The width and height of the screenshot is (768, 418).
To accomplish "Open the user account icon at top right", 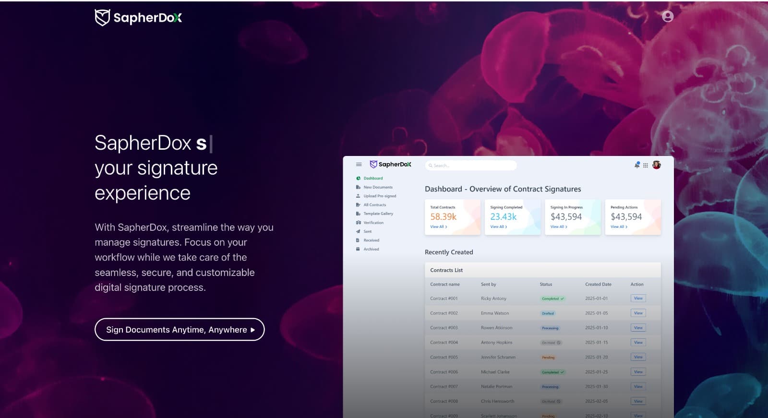I will 668,16.
